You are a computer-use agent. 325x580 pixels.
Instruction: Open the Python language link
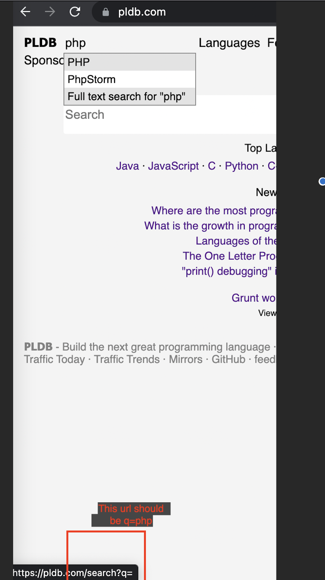coord(242,166)
